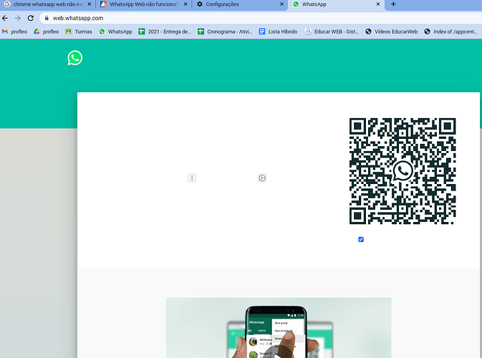The width and height of the screenshot is (482, 358).
Task: Close the WhatsApp tab
Action: click(377, 4)
